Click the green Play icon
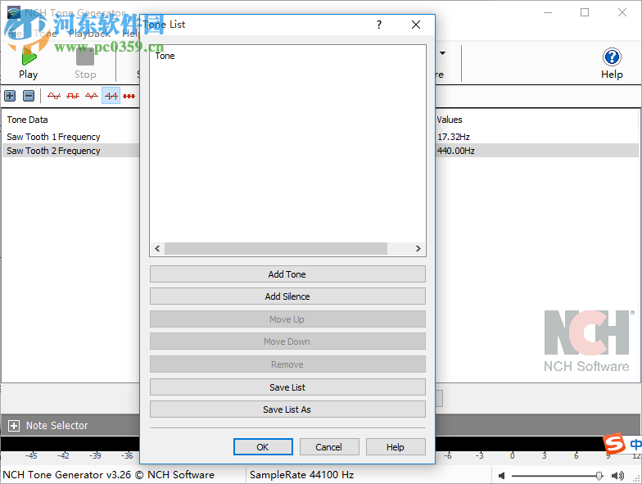 [29, 57]
